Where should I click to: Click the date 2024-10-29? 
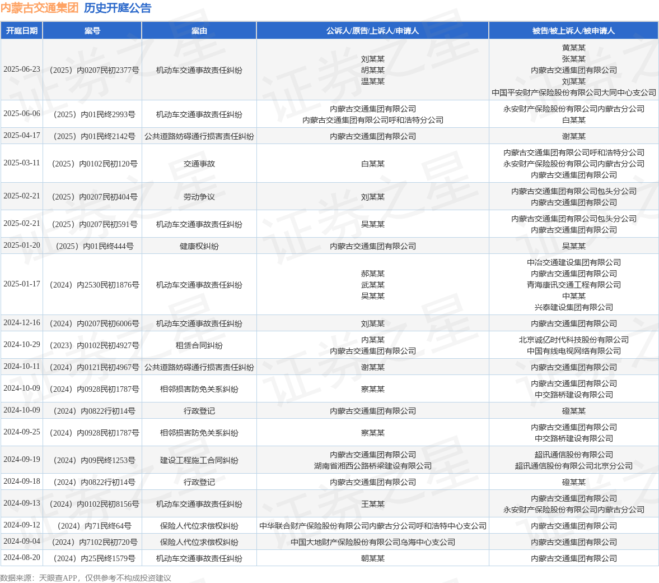pos(22,345)
